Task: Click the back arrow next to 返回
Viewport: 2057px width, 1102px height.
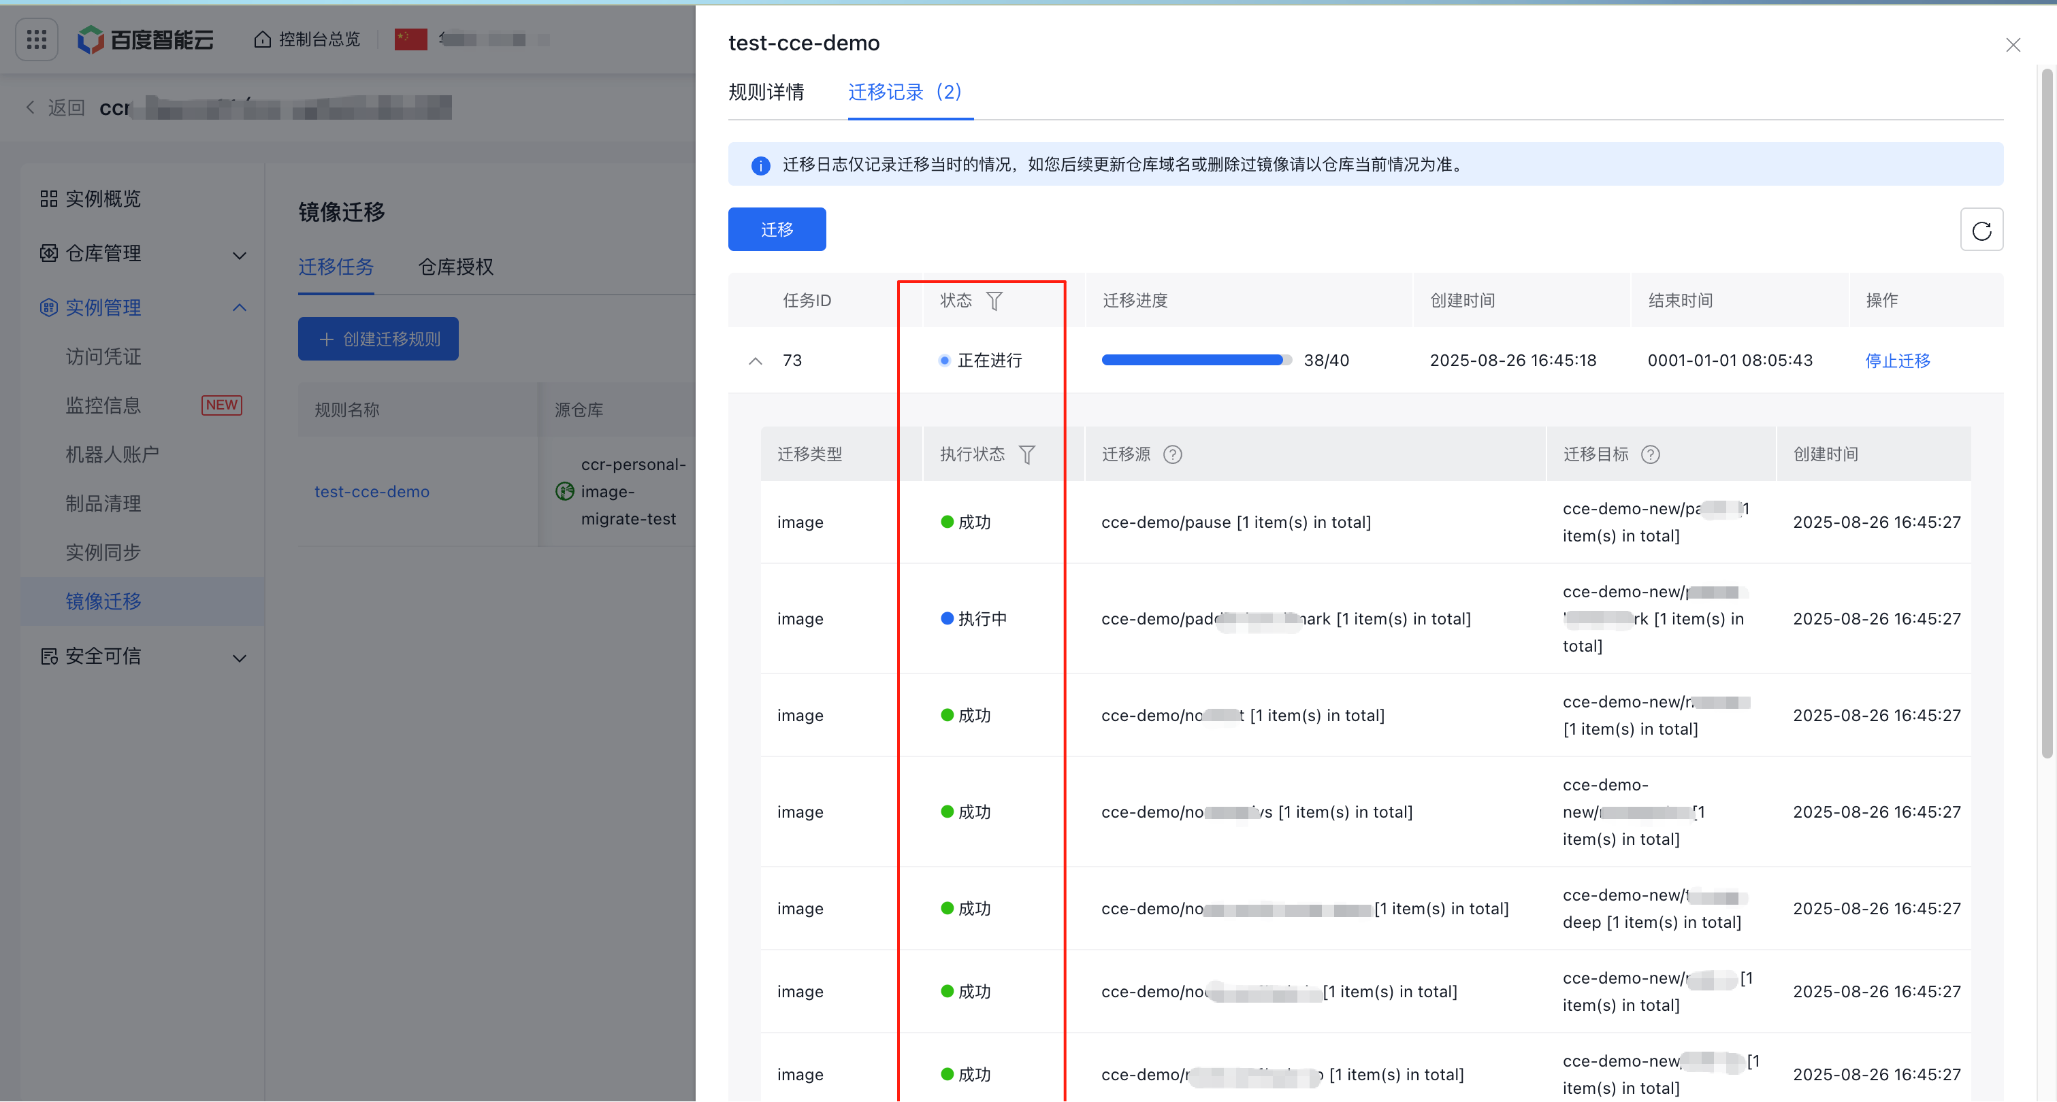Action: (x=31, y=107)
